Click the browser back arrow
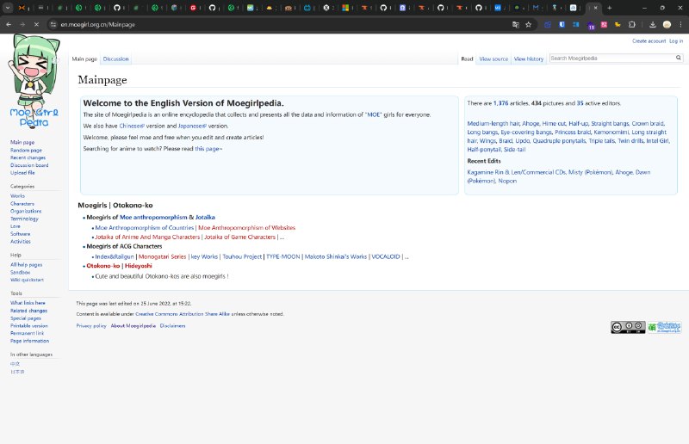The image size is (689, 444). (9, 24)
